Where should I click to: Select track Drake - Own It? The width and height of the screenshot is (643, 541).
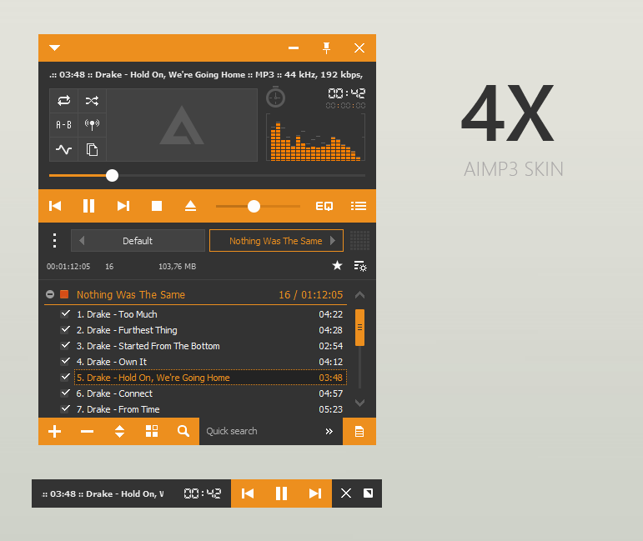210,362
